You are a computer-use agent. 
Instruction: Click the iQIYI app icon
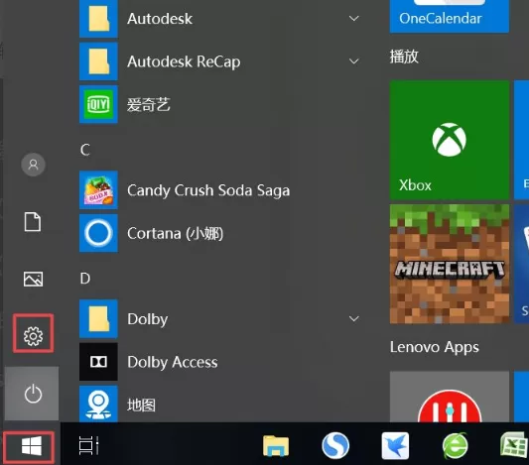[x=98, y=104]
